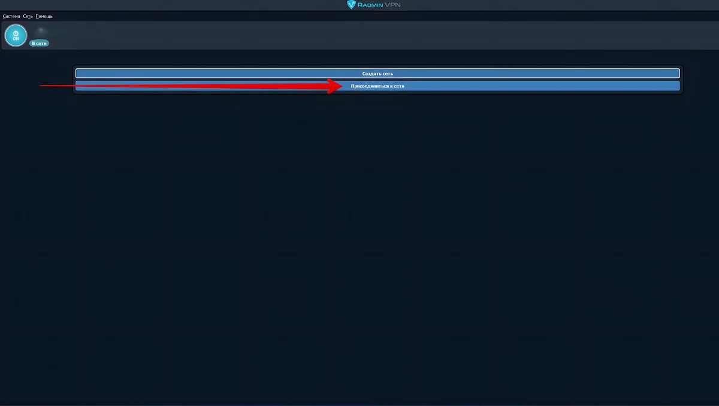Click menu bar space right of Помощь
This screenshot has width=719, height=406.
tap(240, 16)
